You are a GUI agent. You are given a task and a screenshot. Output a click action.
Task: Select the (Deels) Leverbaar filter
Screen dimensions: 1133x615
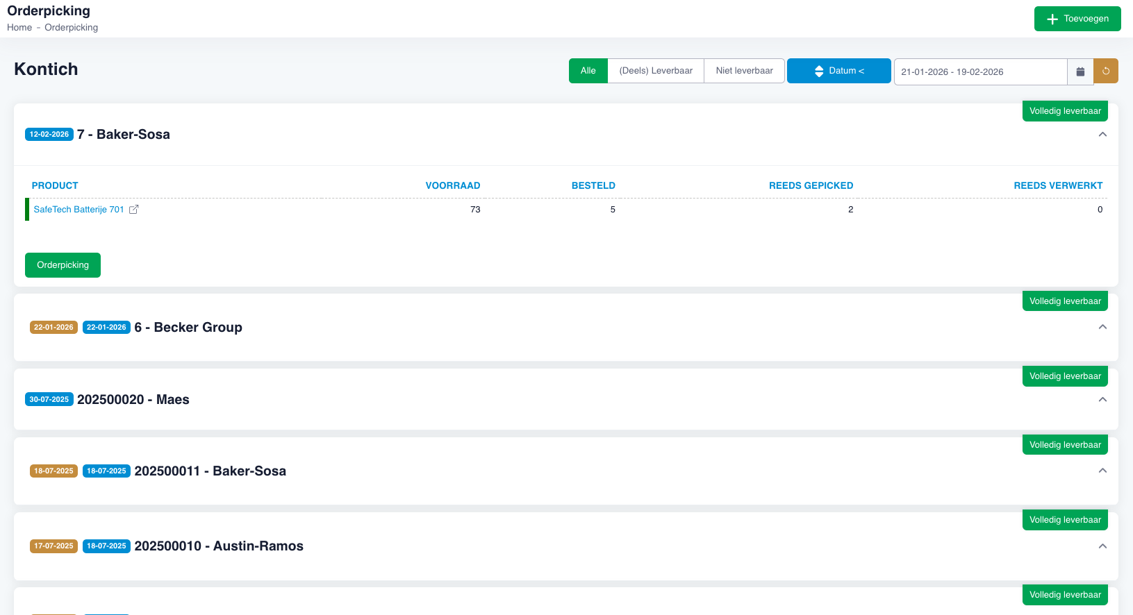pyautogui.click(x=655, y=71)
